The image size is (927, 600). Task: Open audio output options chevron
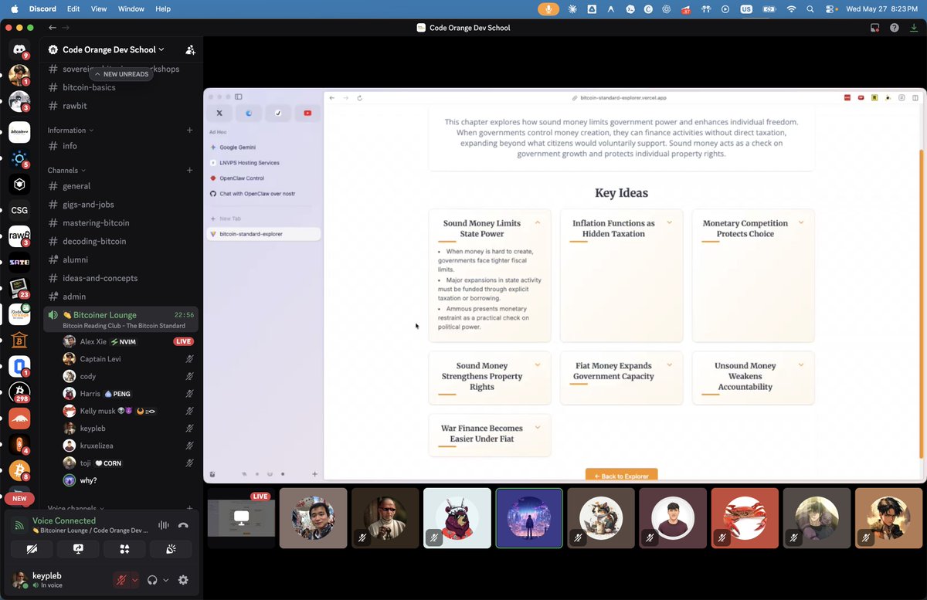(165, 580)
